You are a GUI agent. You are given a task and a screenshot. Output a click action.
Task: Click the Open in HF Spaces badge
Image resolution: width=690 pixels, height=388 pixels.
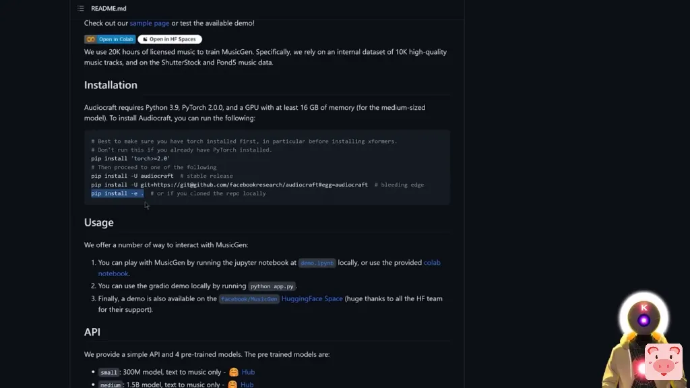tap(170, 39)
